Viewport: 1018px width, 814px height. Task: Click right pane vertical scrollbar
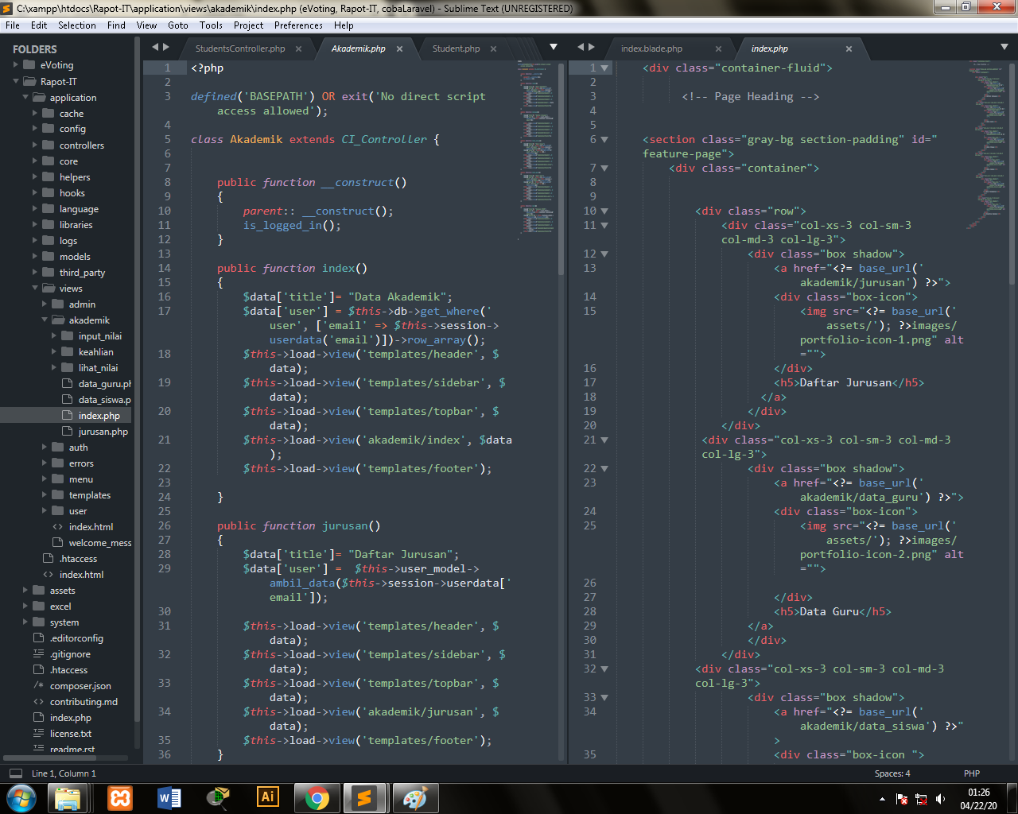tap(1012, 175)
